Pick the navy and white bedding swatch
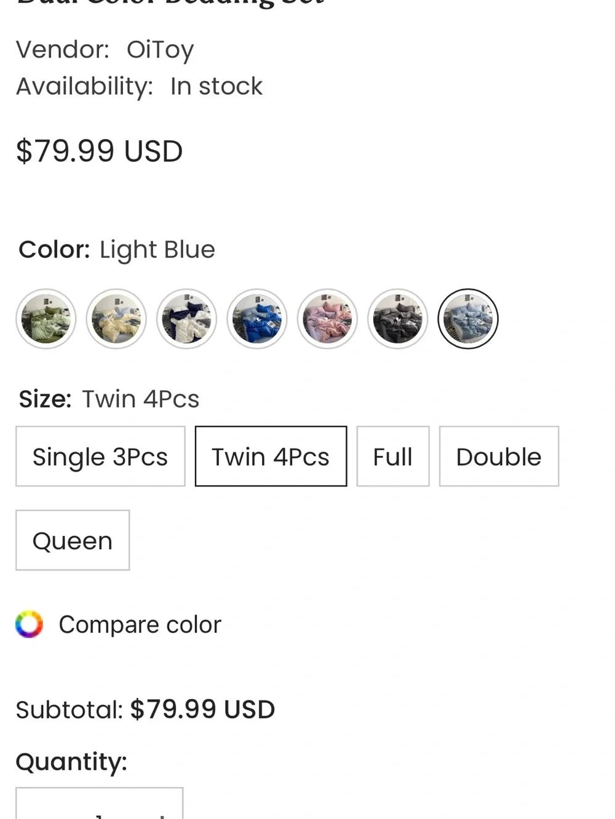Viewport: 615px width, 819px height. (x=187, y=319)
